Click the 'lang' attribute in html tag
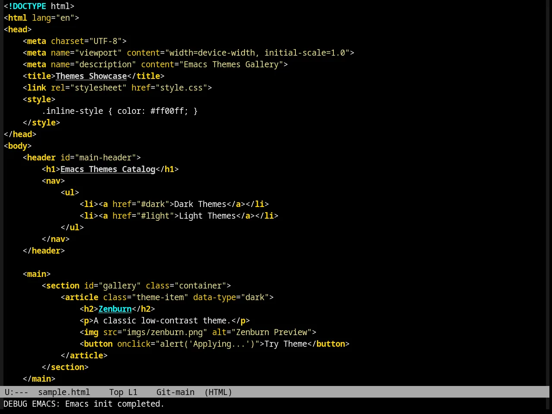 pos(41,18)
